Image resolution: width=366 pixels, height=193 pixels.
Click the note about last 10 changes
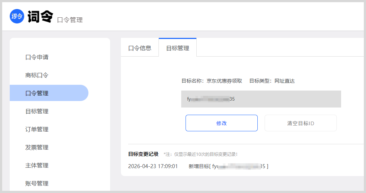201,154
